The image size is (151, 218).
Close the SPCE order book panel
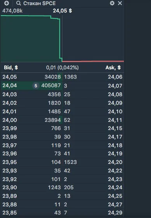(x=120, y=3)
